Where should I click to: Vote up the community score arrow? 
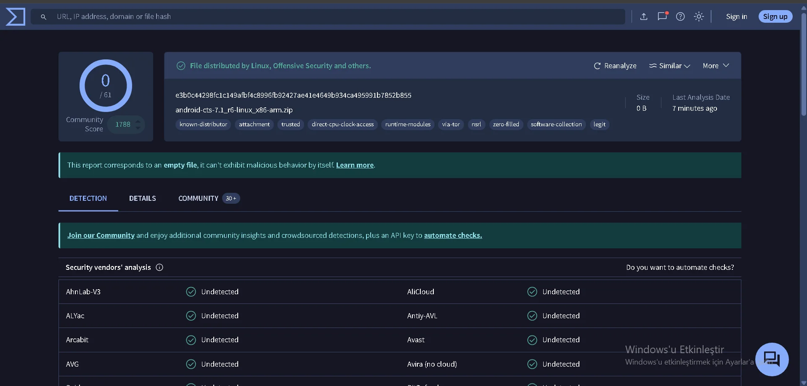point(138,121)
